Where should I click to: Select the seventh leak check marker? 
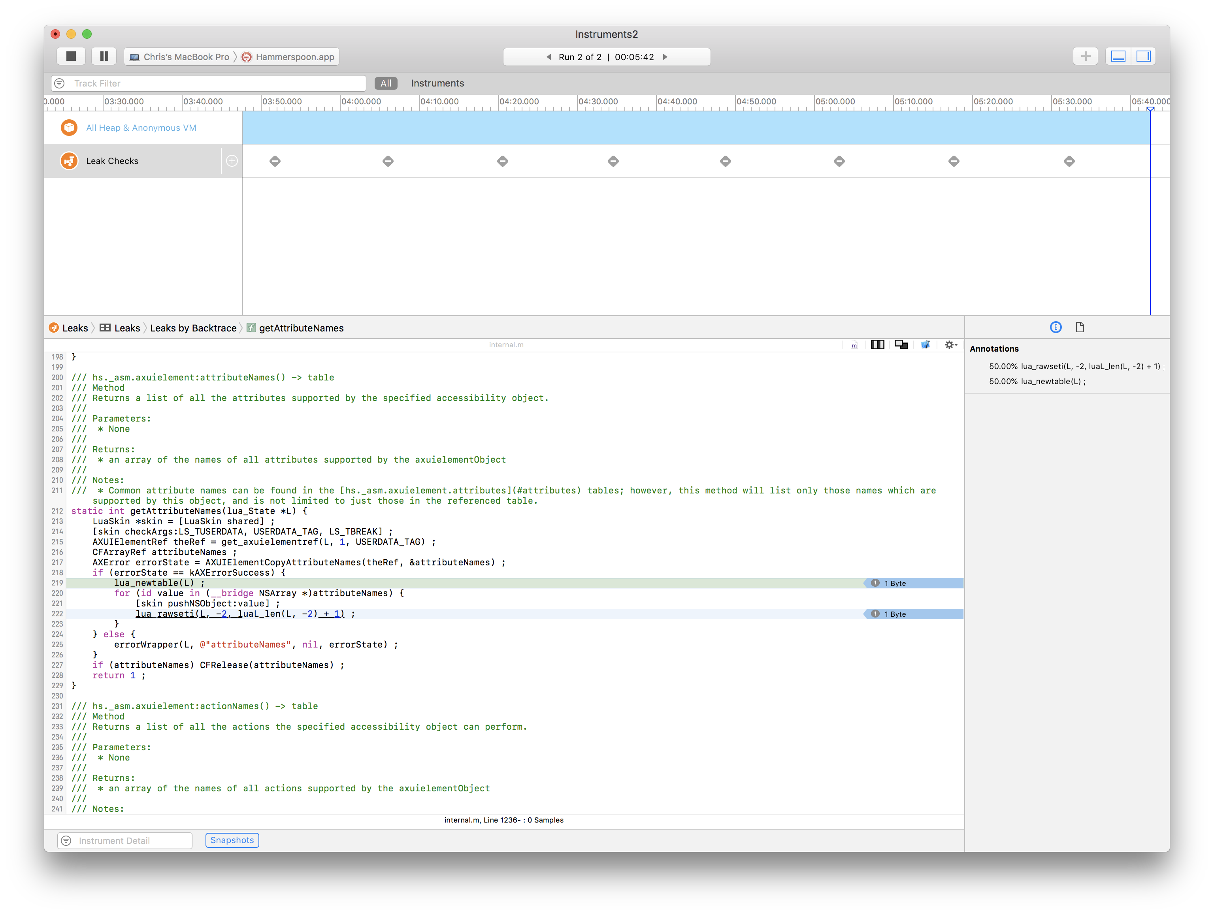pyautogui.click(x=953, y=161)
